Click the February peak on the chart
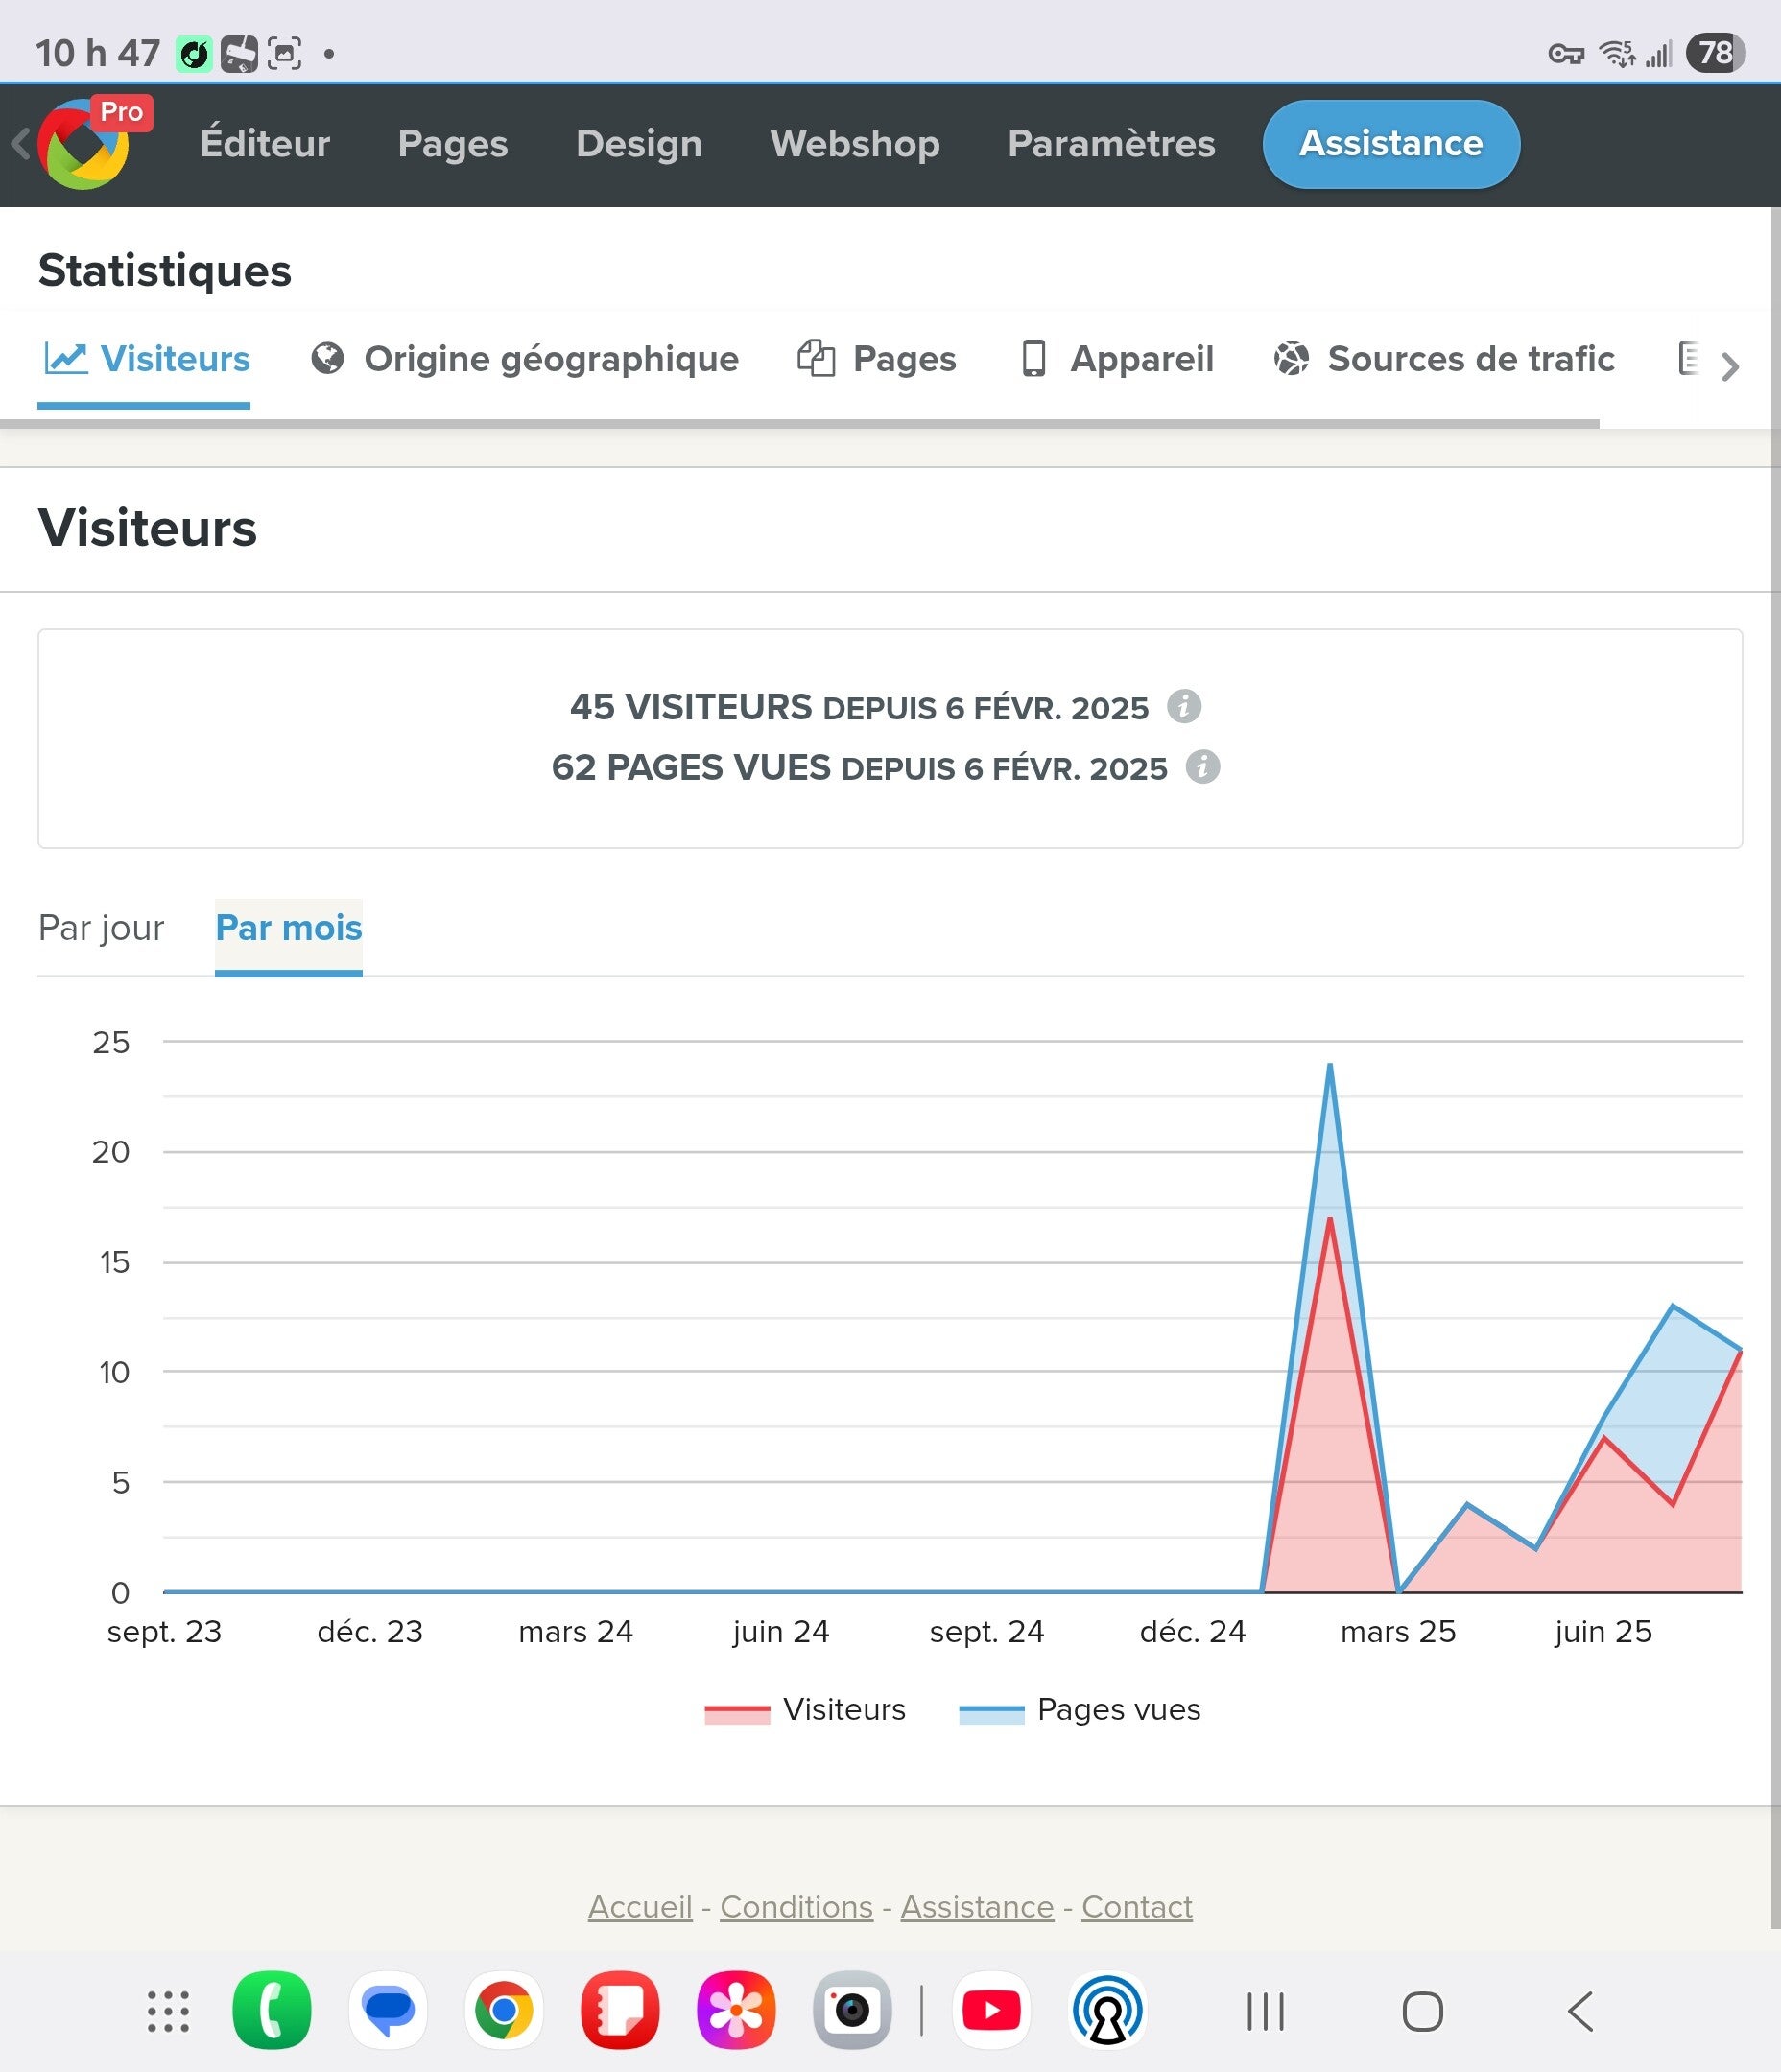 coord(1330,1066)
